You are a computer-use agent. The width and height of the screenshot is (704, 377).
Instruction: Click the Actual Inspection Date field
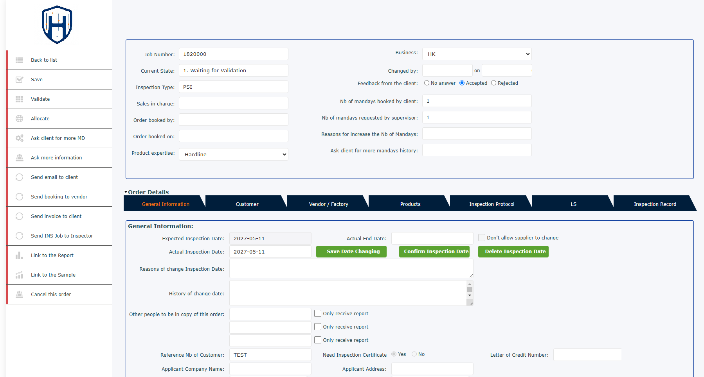(x=270, y=252)
